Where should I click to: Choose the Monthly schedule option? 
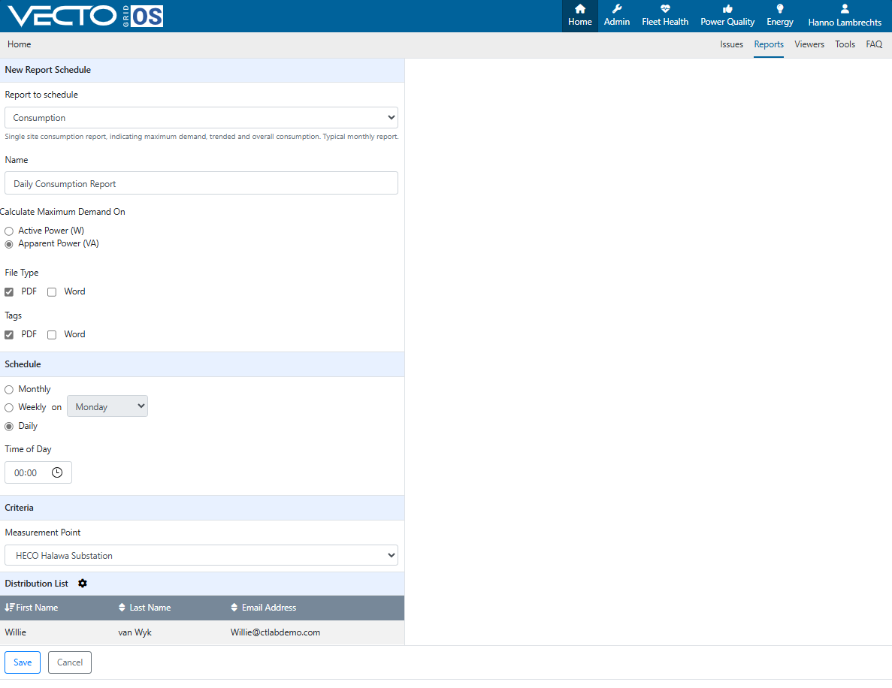click(x=9, y=390)
